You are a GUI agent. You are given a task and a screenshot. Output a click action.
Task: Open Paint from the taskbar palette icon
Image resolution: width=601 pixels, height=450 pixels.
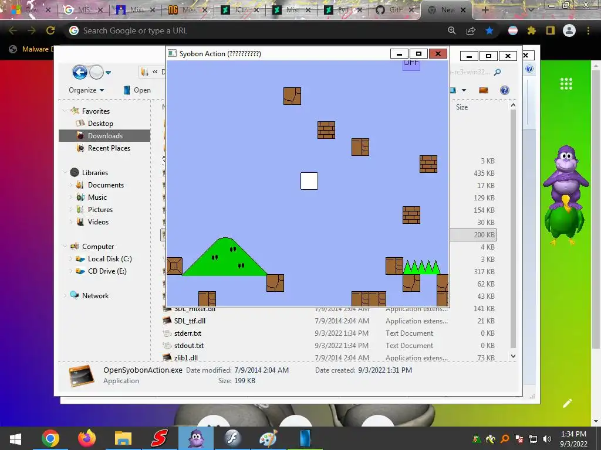(268, 438)
